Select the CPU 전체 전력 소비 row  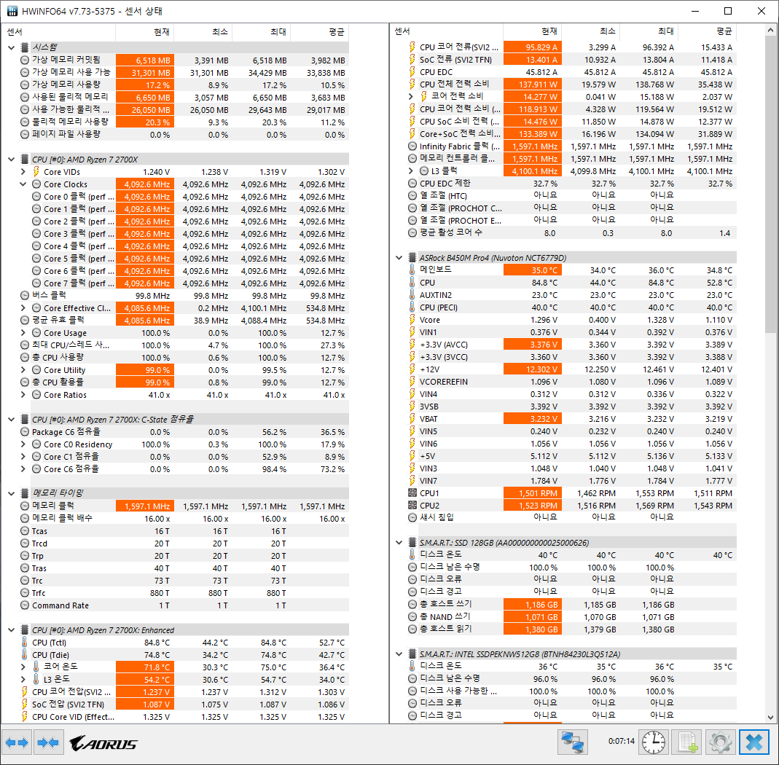coord(571,85)
